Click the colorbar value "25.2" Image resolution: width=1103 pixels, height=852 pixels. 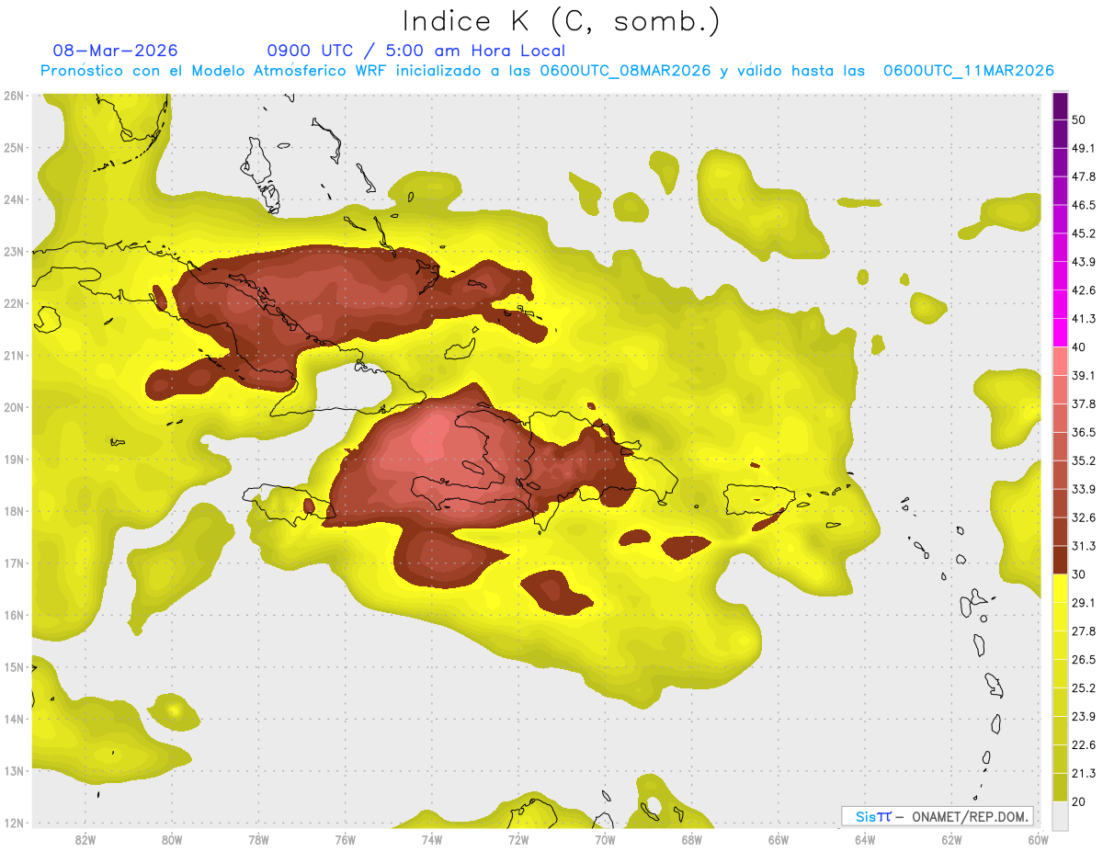(x=1084, y=688)
